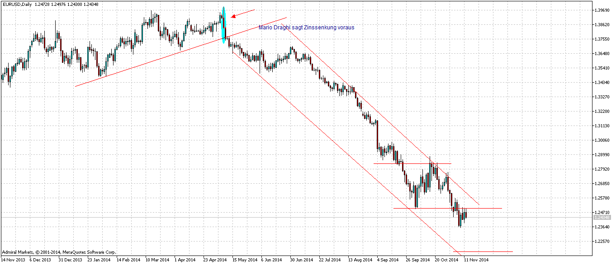Click the 1 Apr 2014 date label
616x265 pixels.
[185, 260]
